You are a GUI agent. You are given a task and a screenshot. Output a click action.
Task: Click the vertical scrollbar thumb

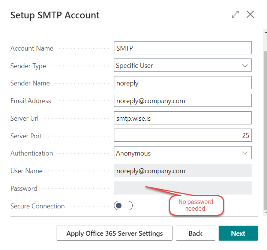pyautogui.click(x=265, y=130)
